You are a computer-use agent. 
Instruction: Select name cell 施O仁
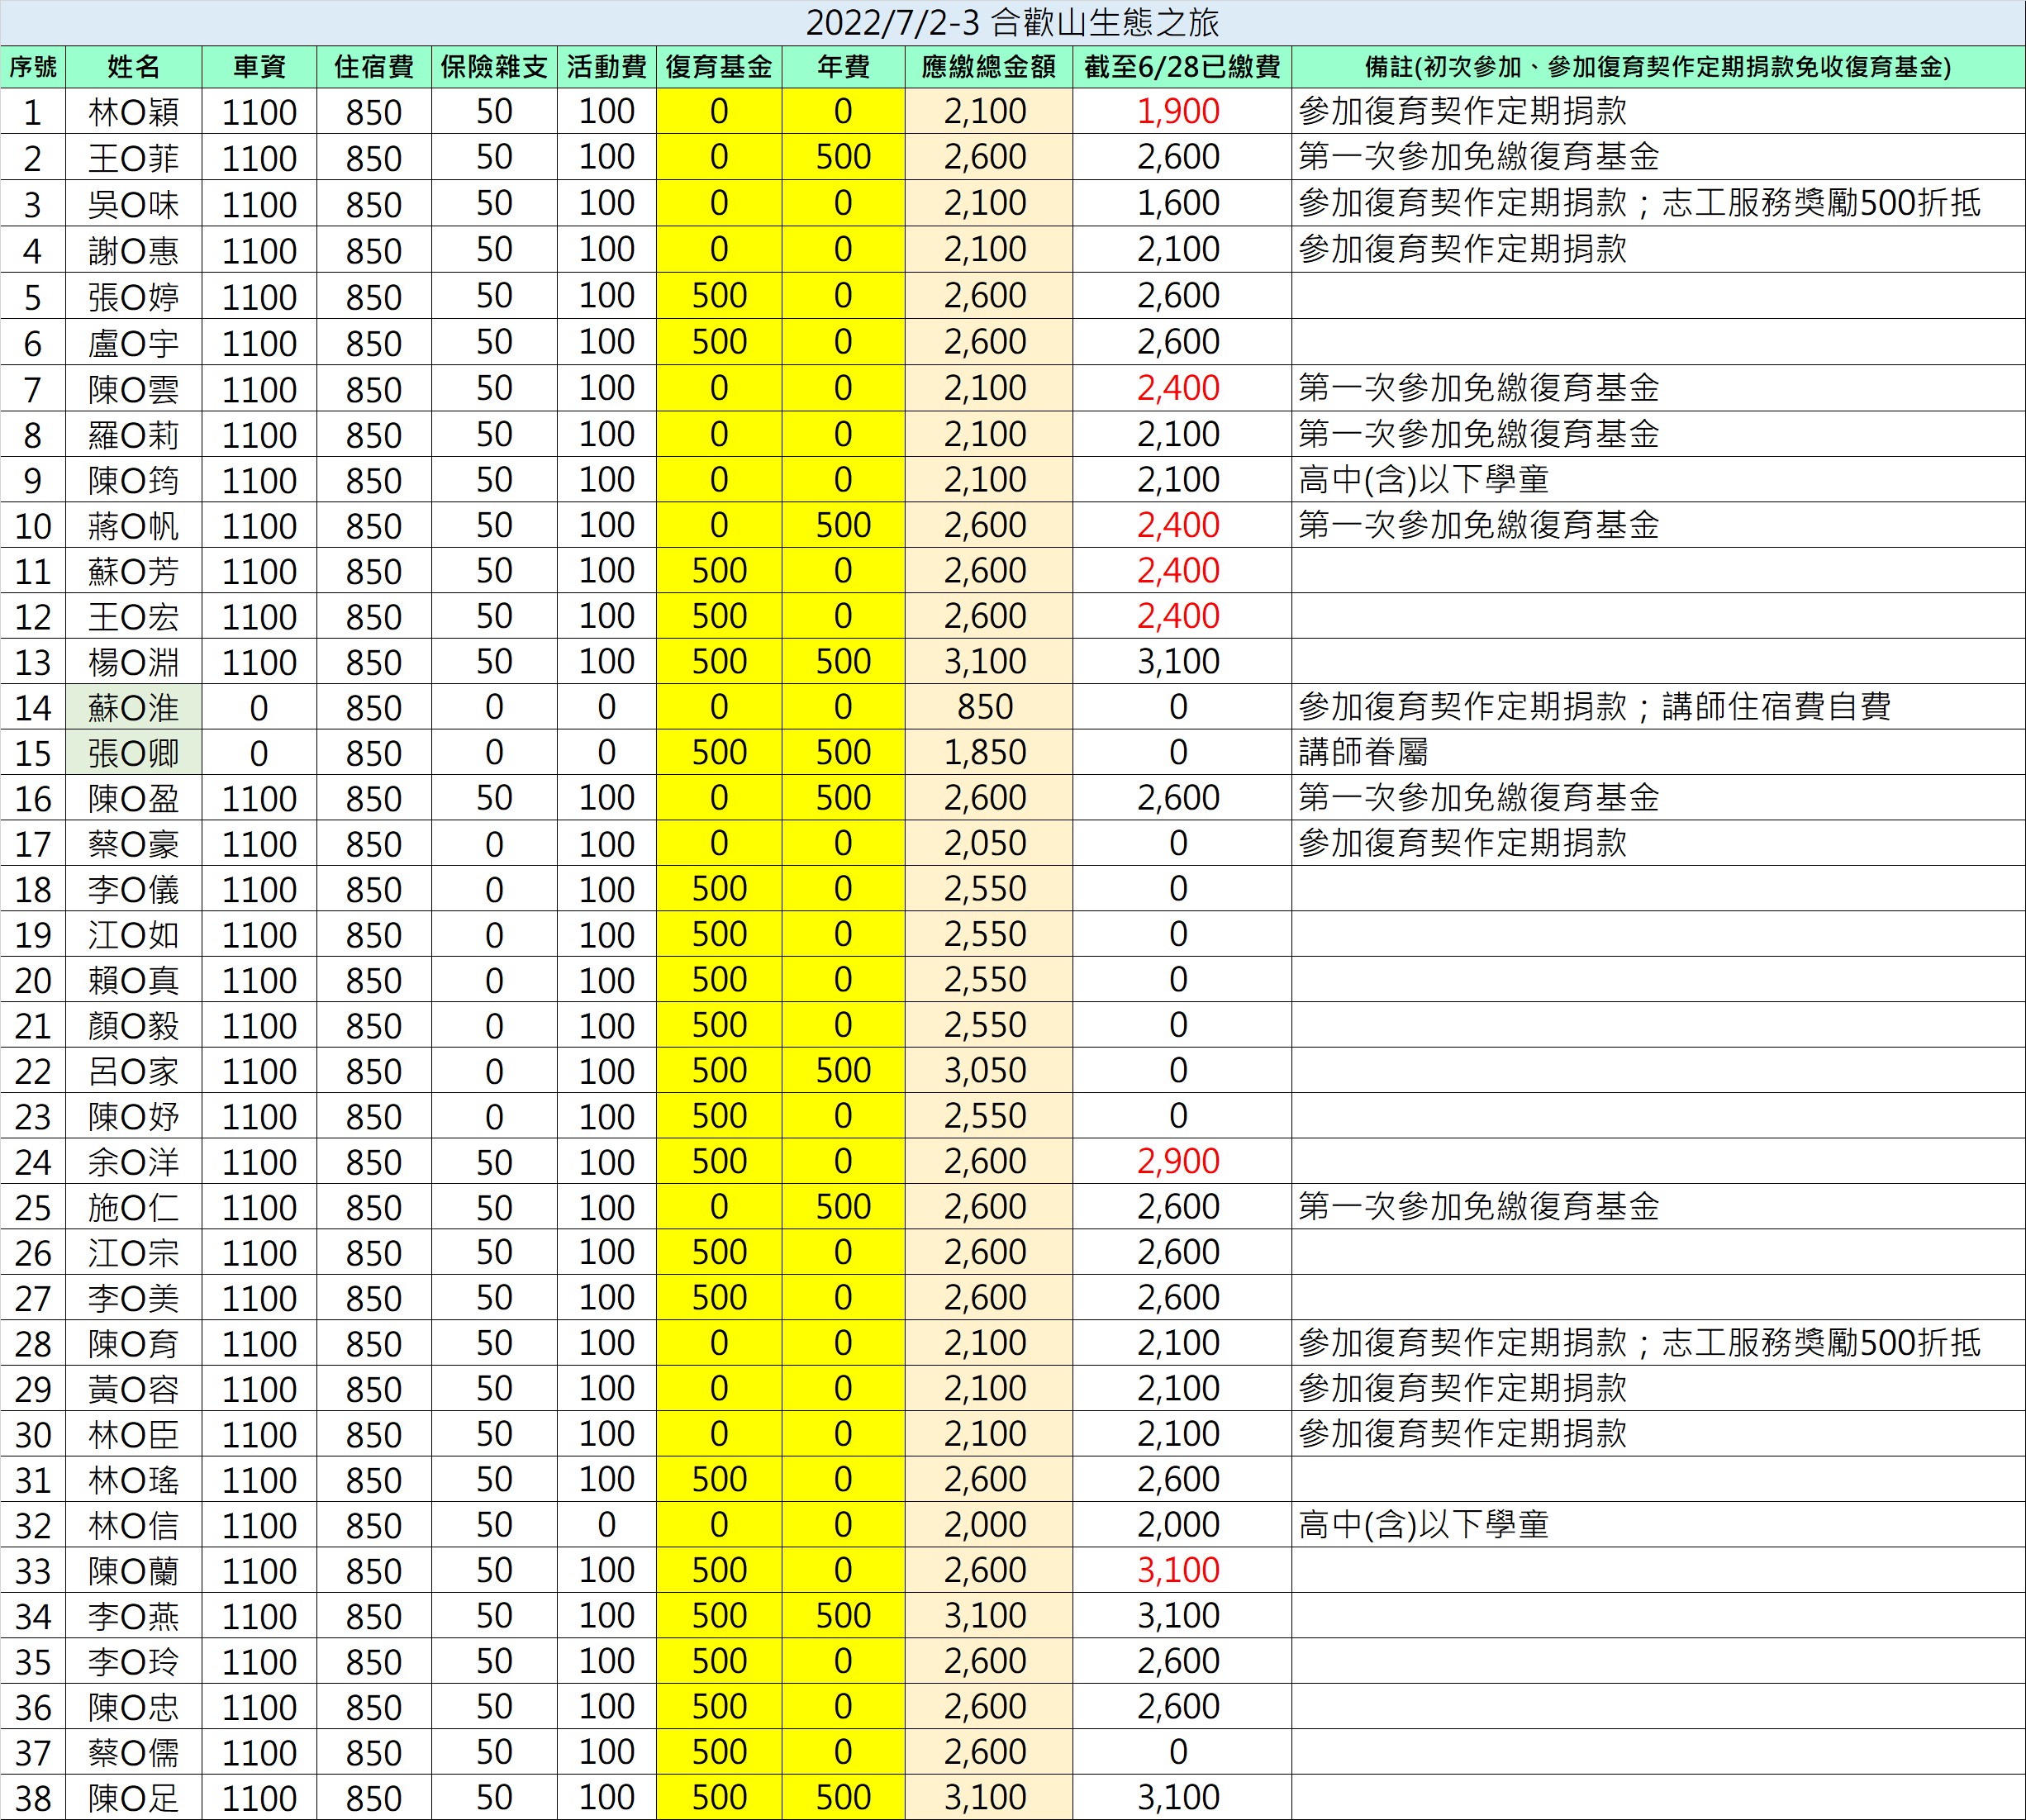[x=134, y=1207]
